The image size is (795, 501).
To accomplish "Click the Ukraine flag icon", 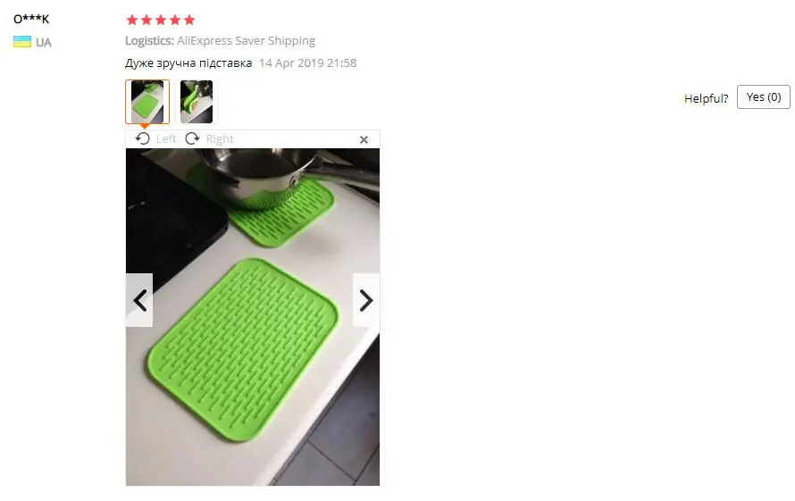I will [22, 42].
